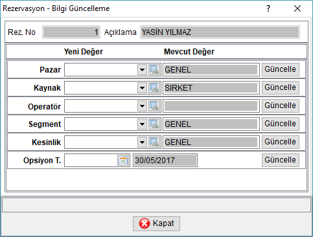The width and height of the screenshot is (313, 237).
Task: Click the Yeni Değer column header
Action: pyautogui.click(x=84, y=52)
